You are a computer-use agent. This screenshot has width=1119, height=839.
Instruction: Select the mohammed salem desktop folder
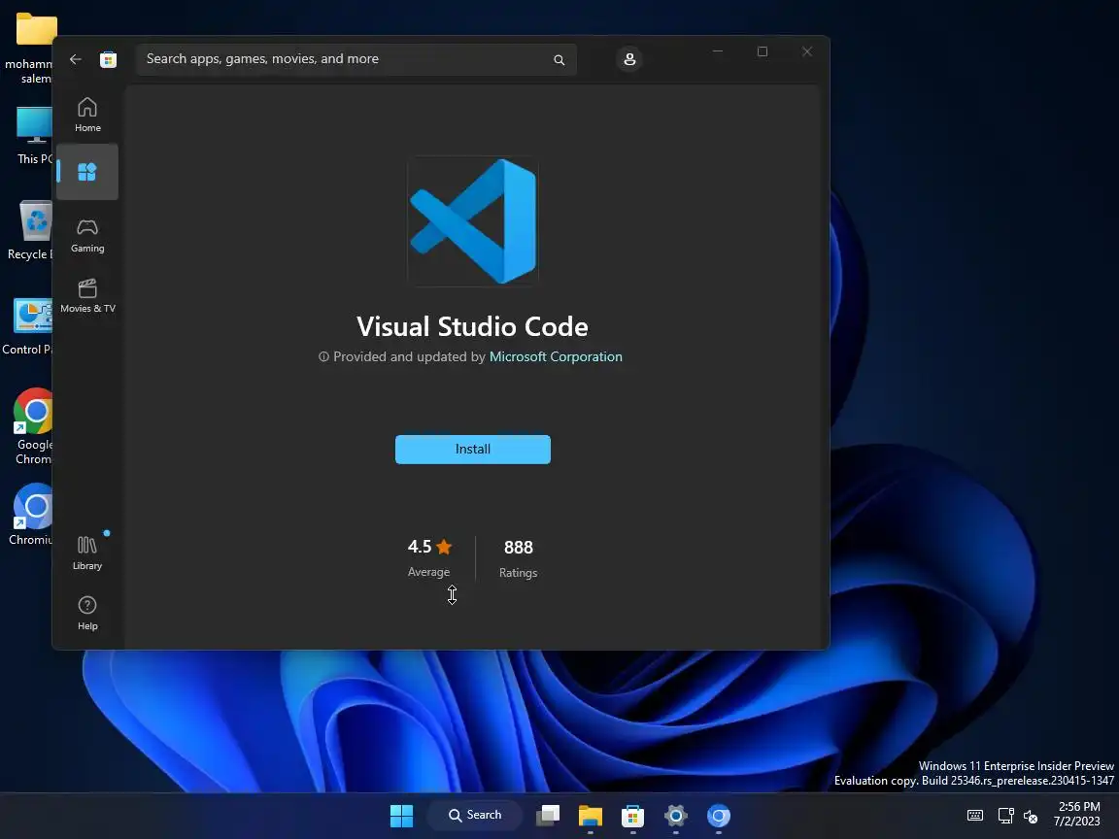28,49
